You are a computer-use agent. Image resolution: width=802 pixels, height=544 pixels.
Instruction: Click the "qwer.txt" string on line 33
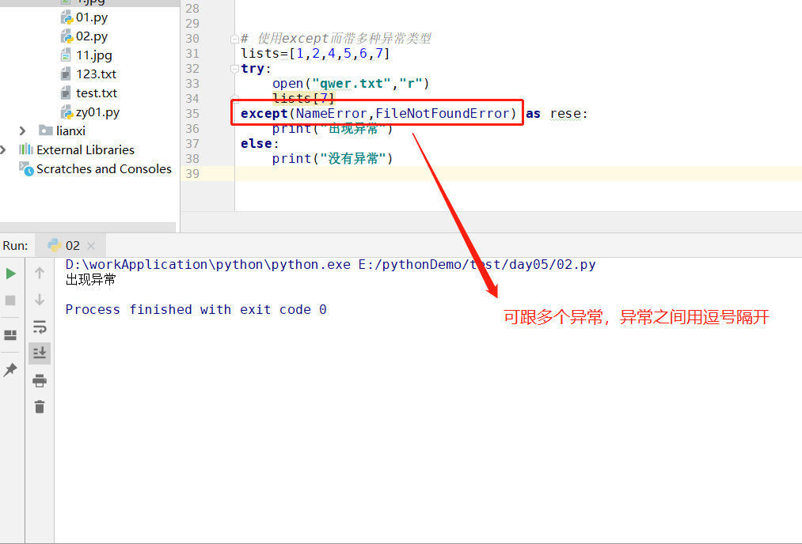pyautogui.click(x=352, y=83)
